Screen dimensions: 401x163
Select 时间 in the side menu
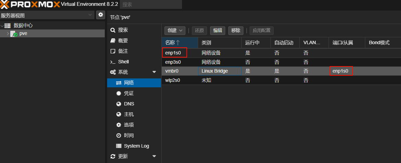pos(129,135)
